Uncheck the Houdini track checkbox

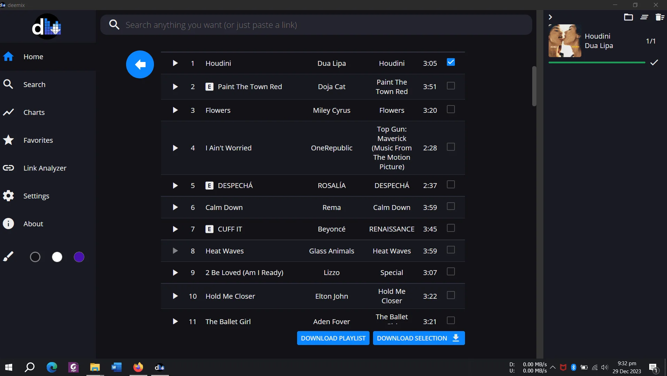pyautogui.click(x=451, y=62)
